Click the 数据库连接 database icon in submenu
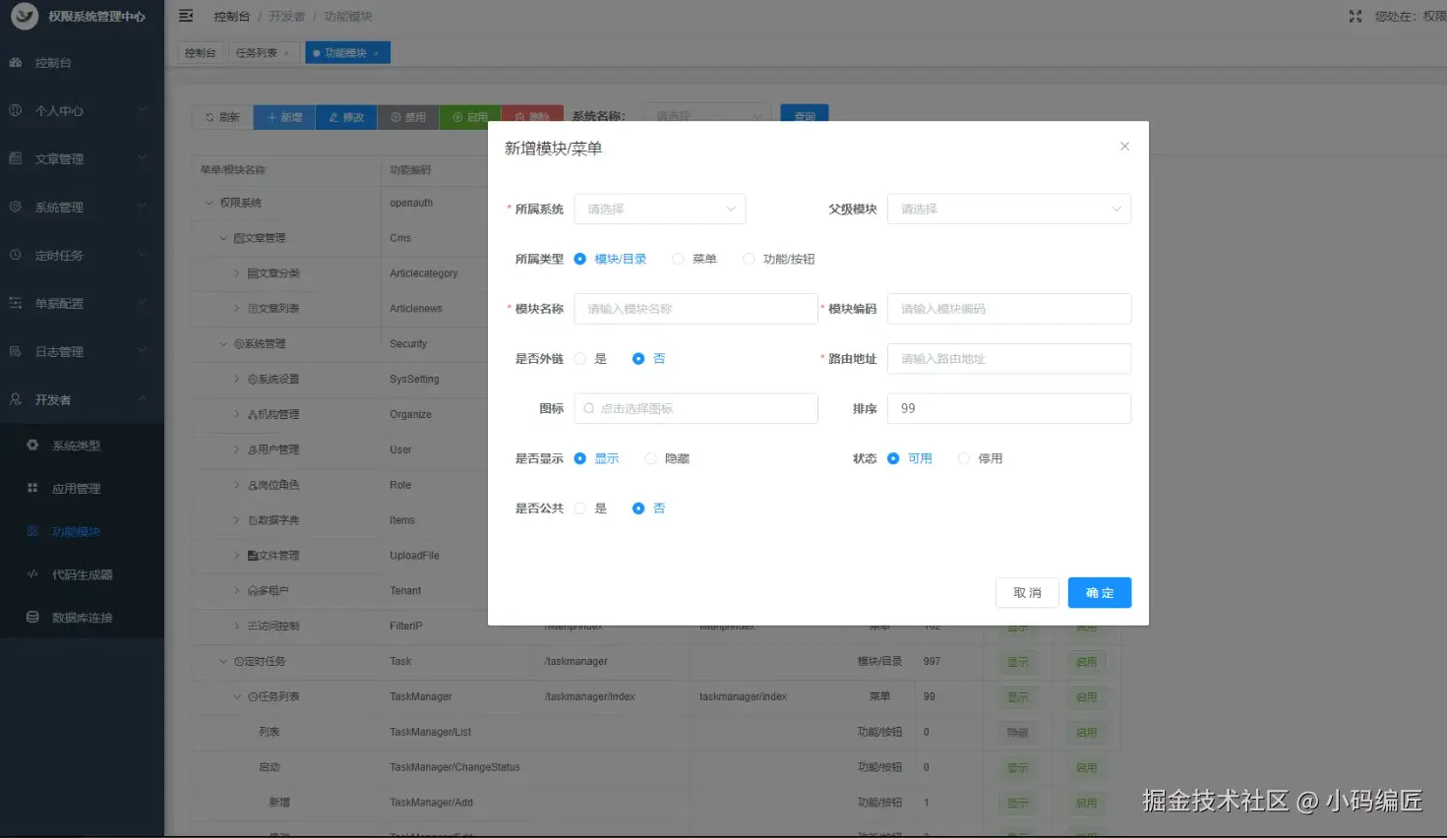 32,617
